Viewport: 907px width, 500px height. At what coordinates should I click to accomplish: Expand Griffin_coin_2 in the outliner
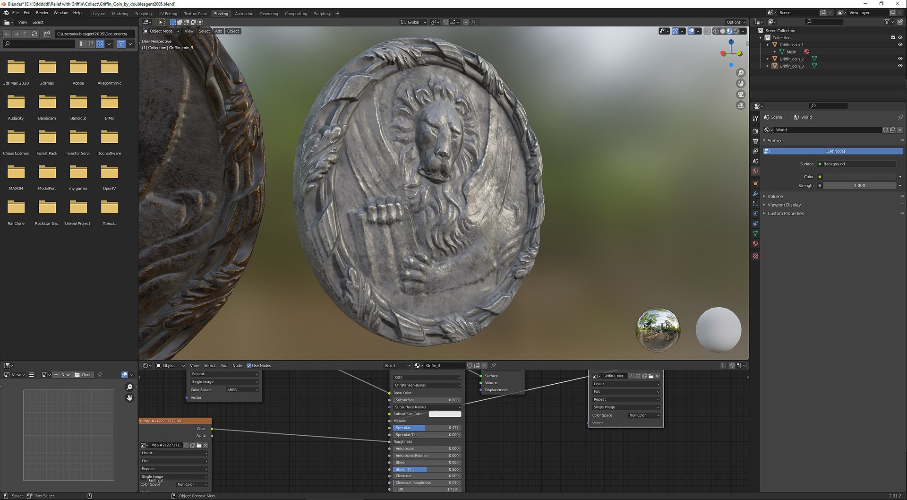pos(768,59)
